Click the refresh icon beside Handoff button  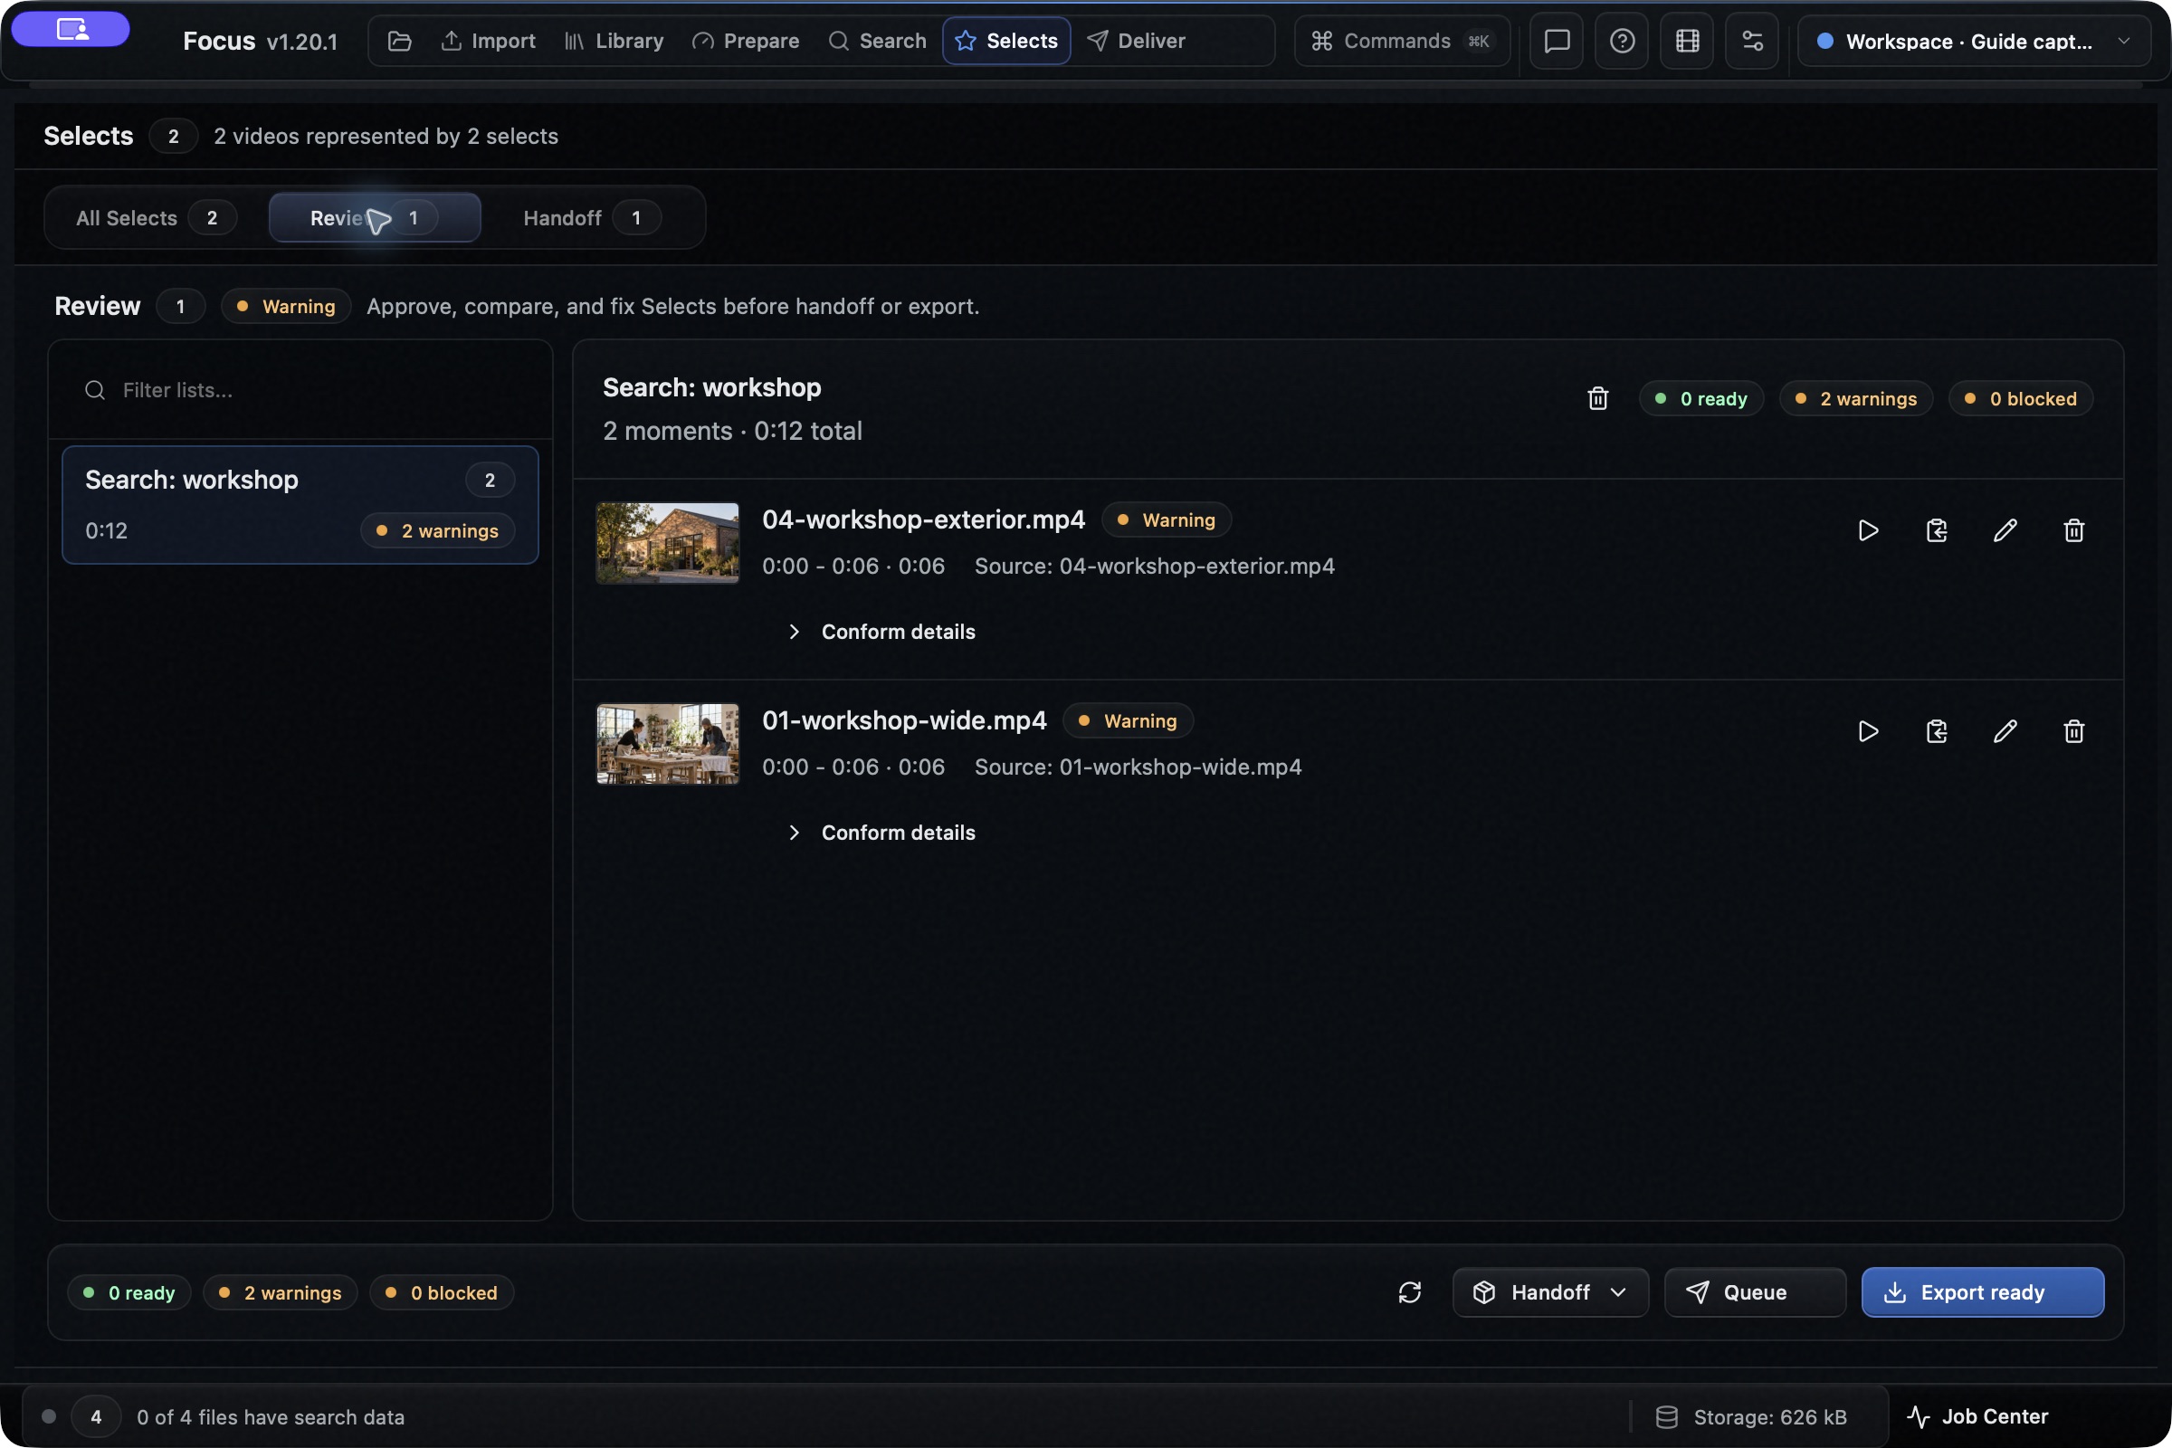pos(1409,1292)
